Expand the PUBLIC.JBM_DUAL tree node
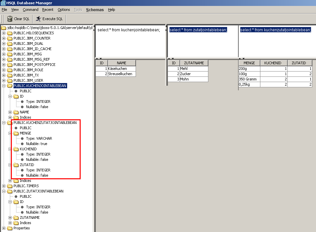 4,43
